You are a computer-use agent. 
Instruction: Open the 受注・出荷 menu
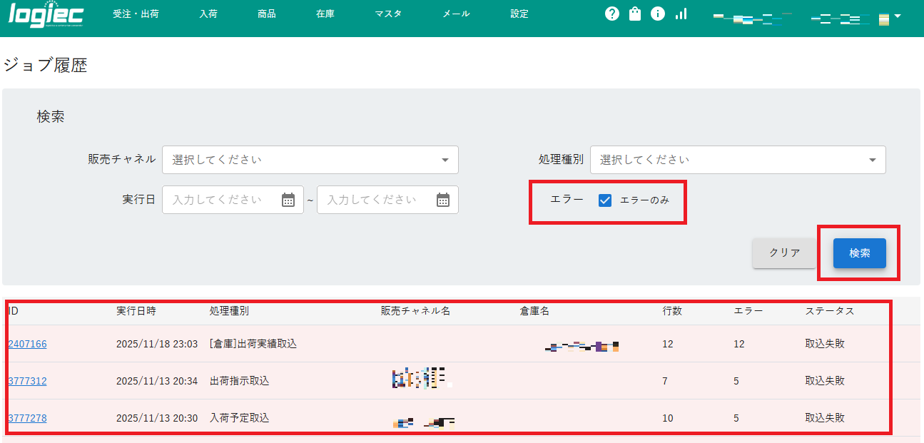136,13
